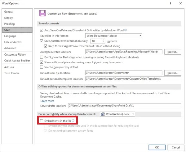This screenshot has width=186, height=152.
Task: Click the Word document icon in fidelity dropdown
Action: point(103,114)
